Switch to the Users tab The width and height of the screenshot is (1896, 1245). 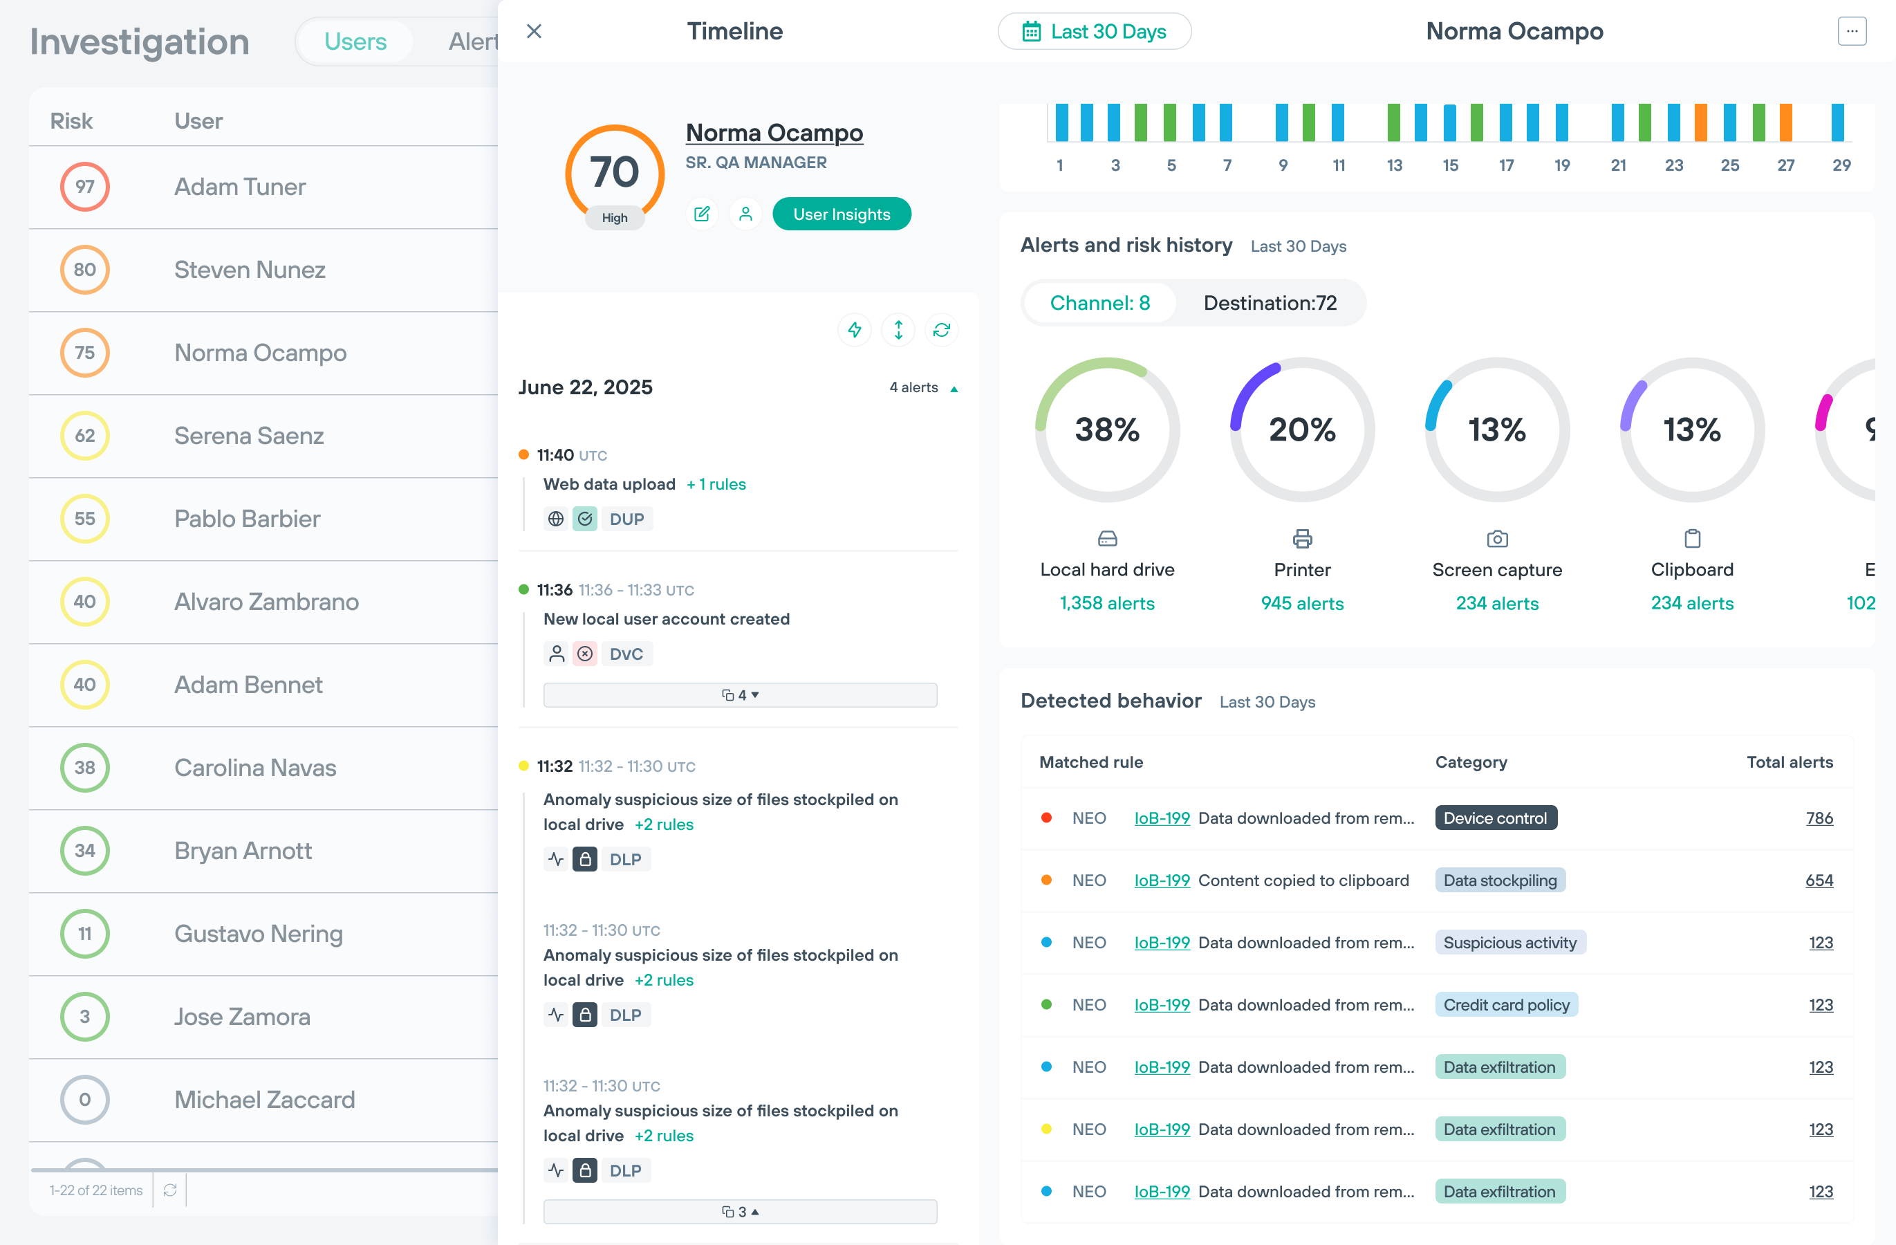coord(355,41)
